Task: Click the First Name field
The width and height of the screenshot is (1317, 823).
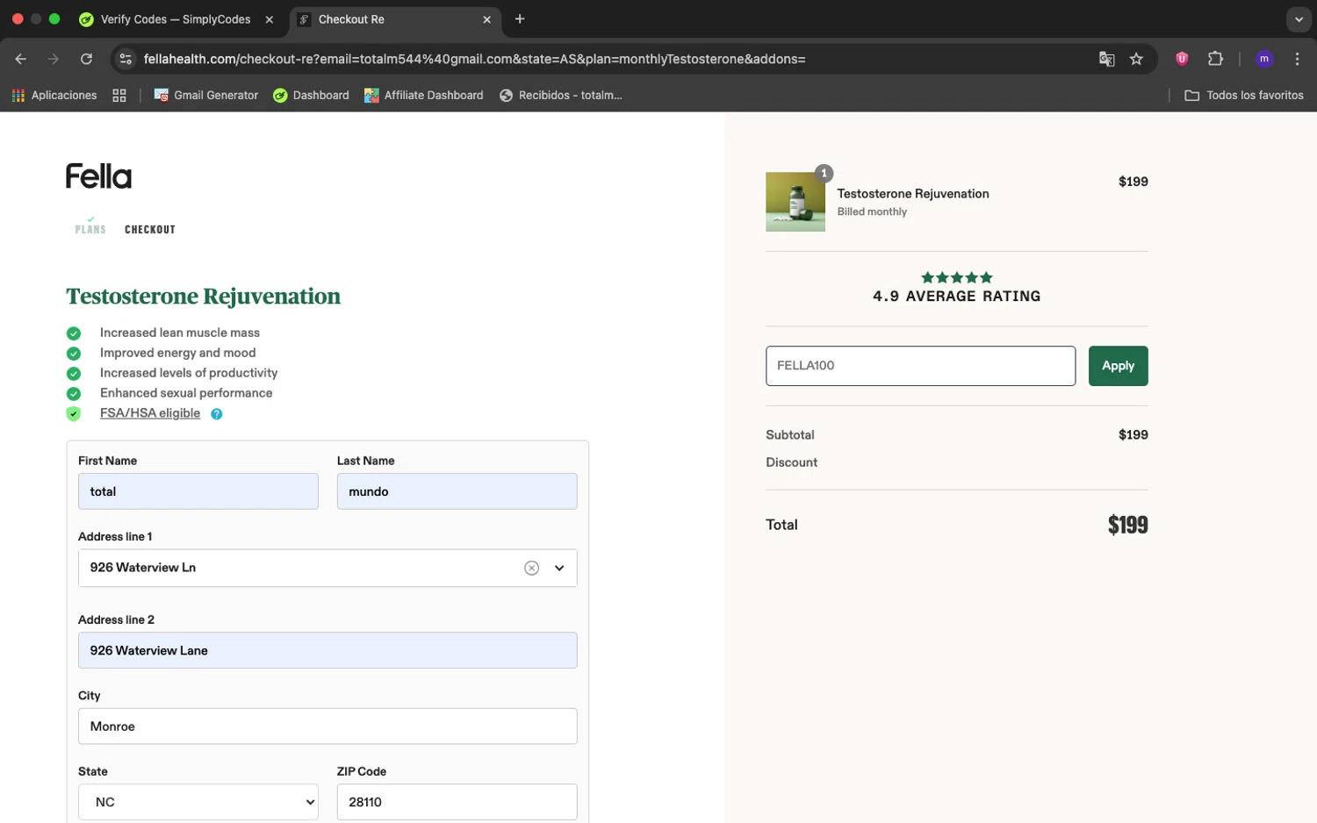Action: coord(198,491)
